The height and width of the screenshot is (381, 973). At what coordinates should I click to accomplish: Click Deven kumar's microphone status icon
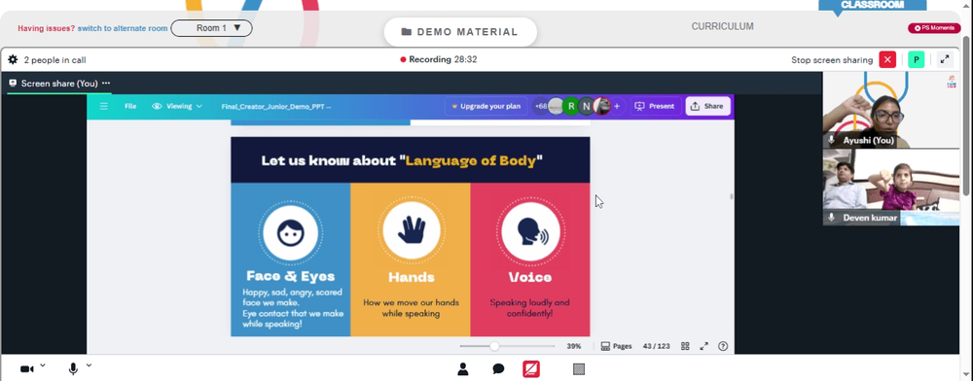tap(832, 218)
